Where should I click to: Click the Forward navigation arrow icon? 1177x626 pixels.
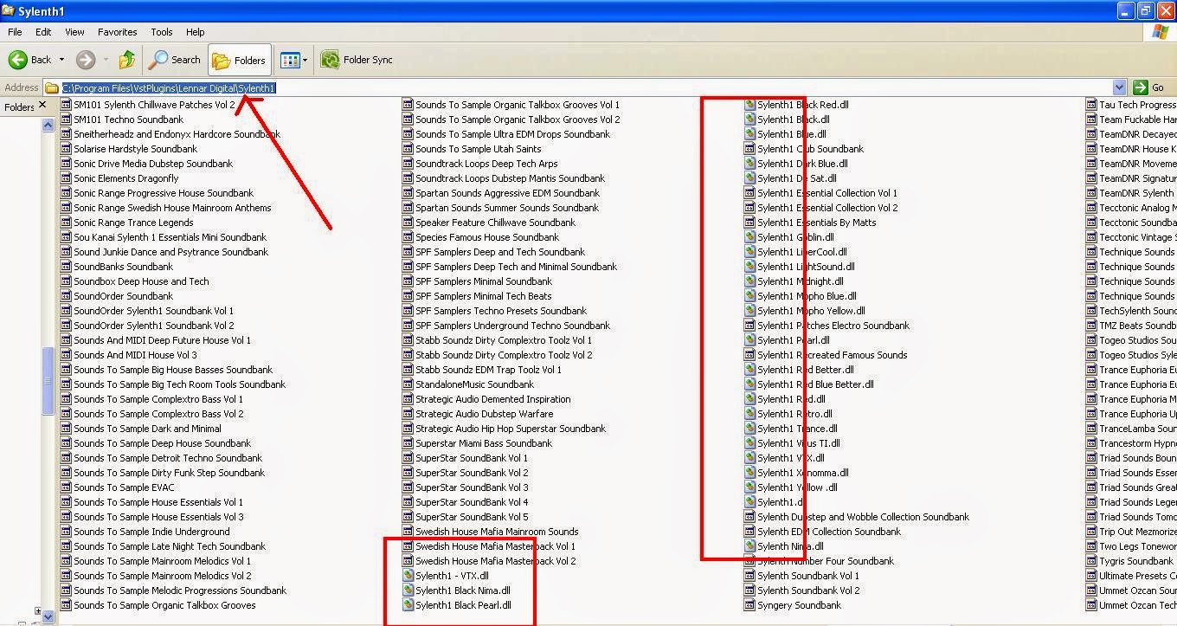tap(85, 60)
